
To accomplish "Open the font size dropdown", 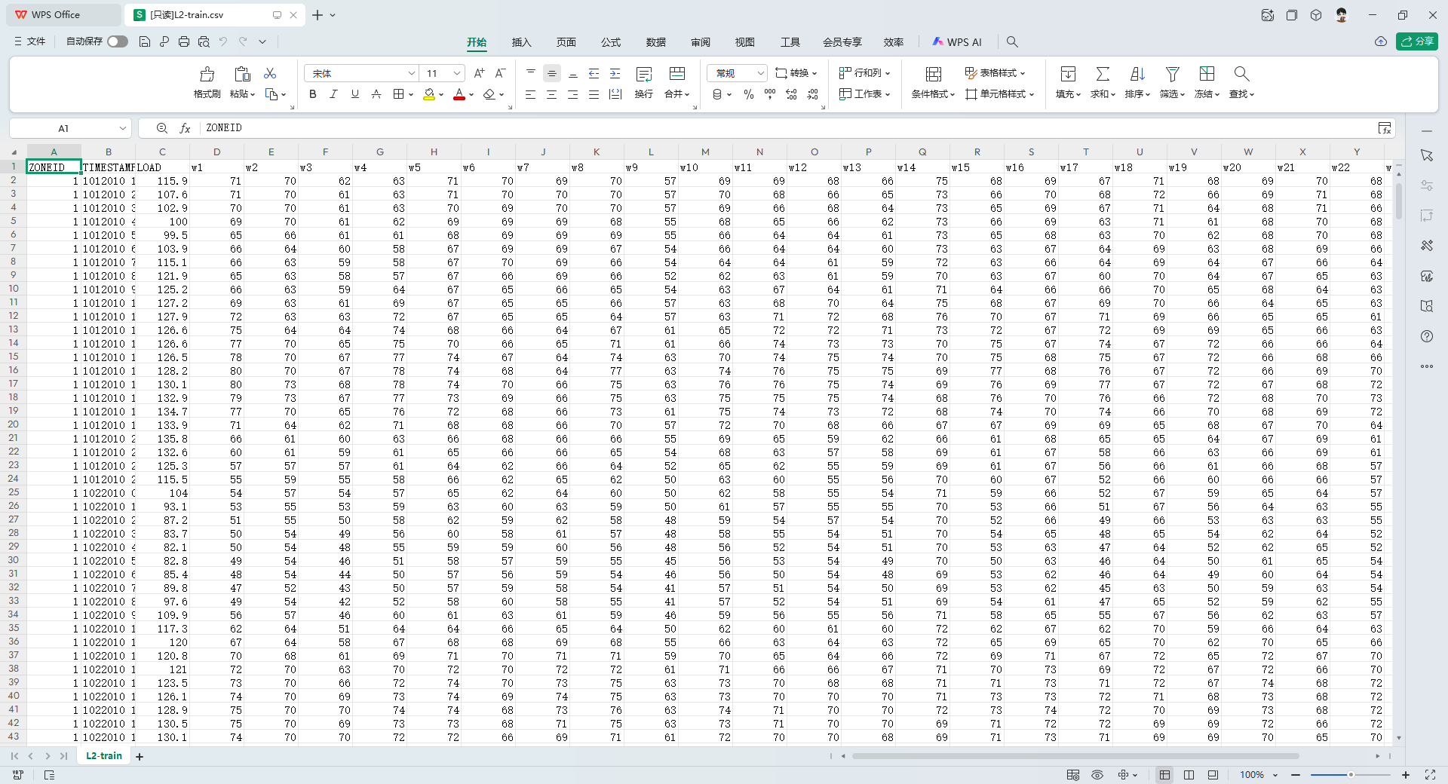I will click(x=457, y=73).
